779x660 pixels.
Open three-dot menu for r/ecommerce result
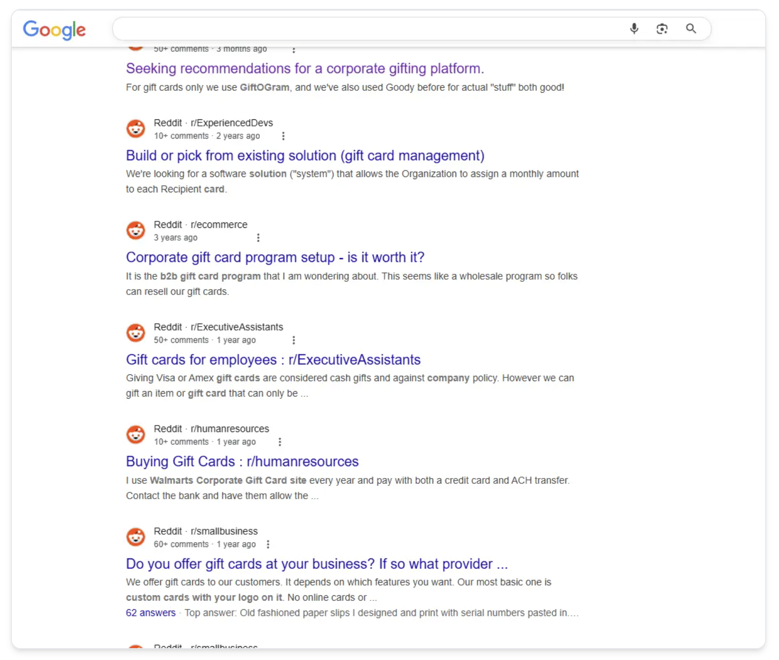258,237
